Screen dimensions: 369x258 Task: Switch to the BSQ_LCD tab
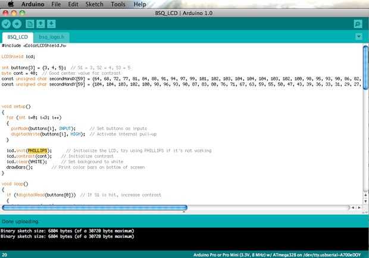click(18, 37)
